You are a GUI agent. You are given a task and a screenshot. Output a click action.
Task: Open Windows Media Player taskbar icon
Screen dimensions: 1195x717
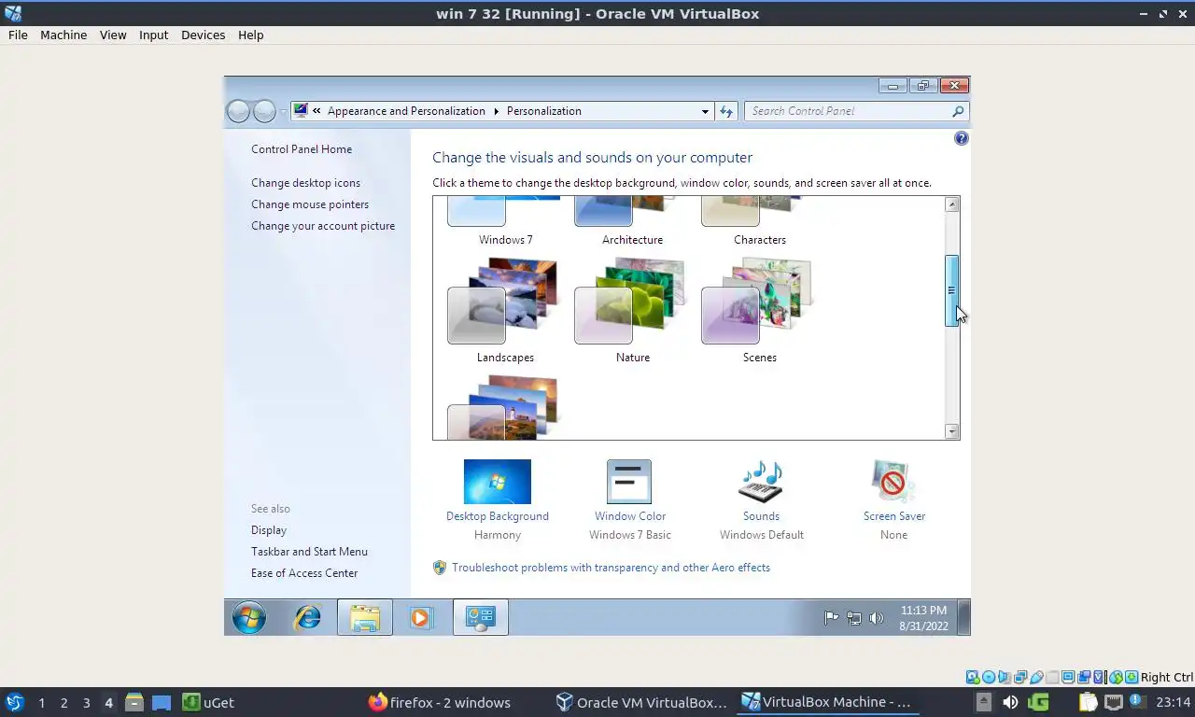pyautogui.click(x=421, y=617)
